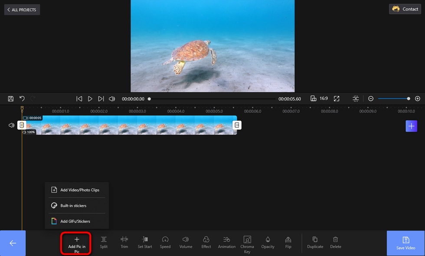Play the video preview
This screenshot has width=425, height=256.
(x=90, y=99)
